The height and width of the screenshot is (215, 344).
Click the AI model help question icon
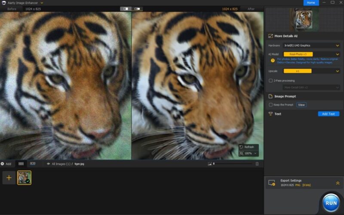[273, 61]
